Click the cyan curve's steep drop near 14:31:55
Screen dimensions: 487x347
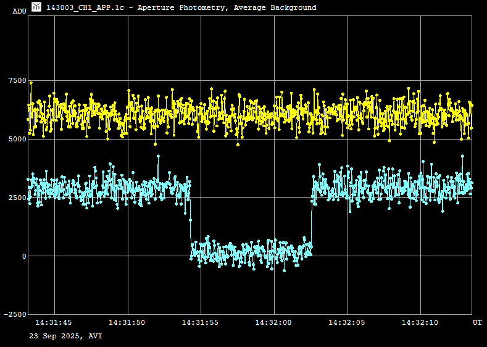pyautogui.click(x=190, y=219)
